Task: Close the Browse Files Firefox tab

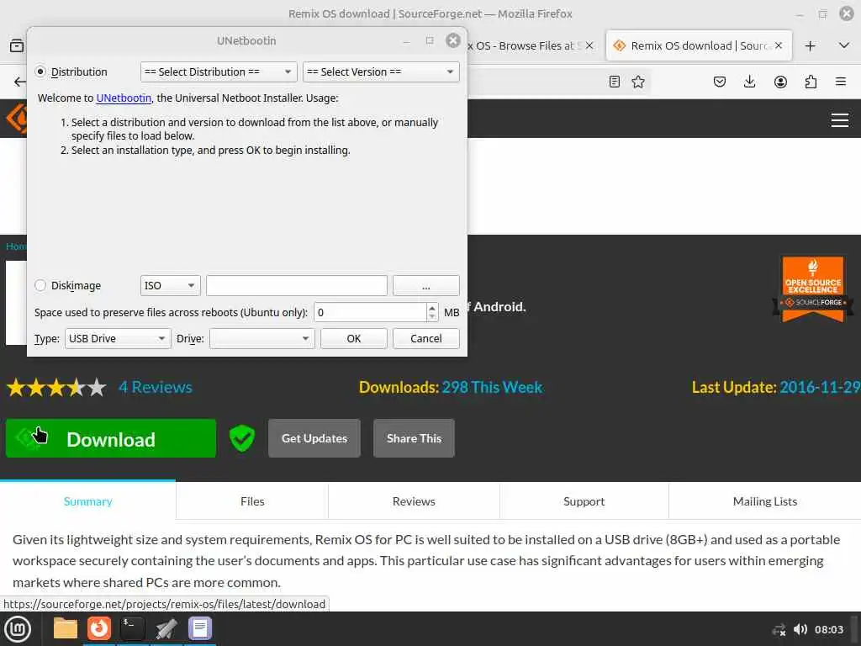Action: click(x=589, y=45)
